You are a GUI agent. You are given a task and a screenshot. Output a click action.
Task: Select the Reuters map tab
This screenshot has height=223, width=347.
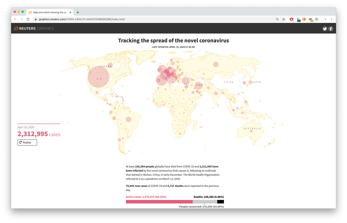[49, 12]
